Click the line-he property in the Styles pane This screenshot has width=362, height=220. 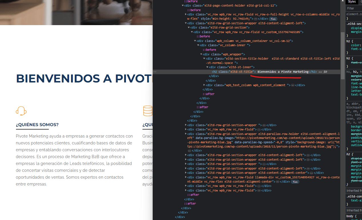coord(356,87)
